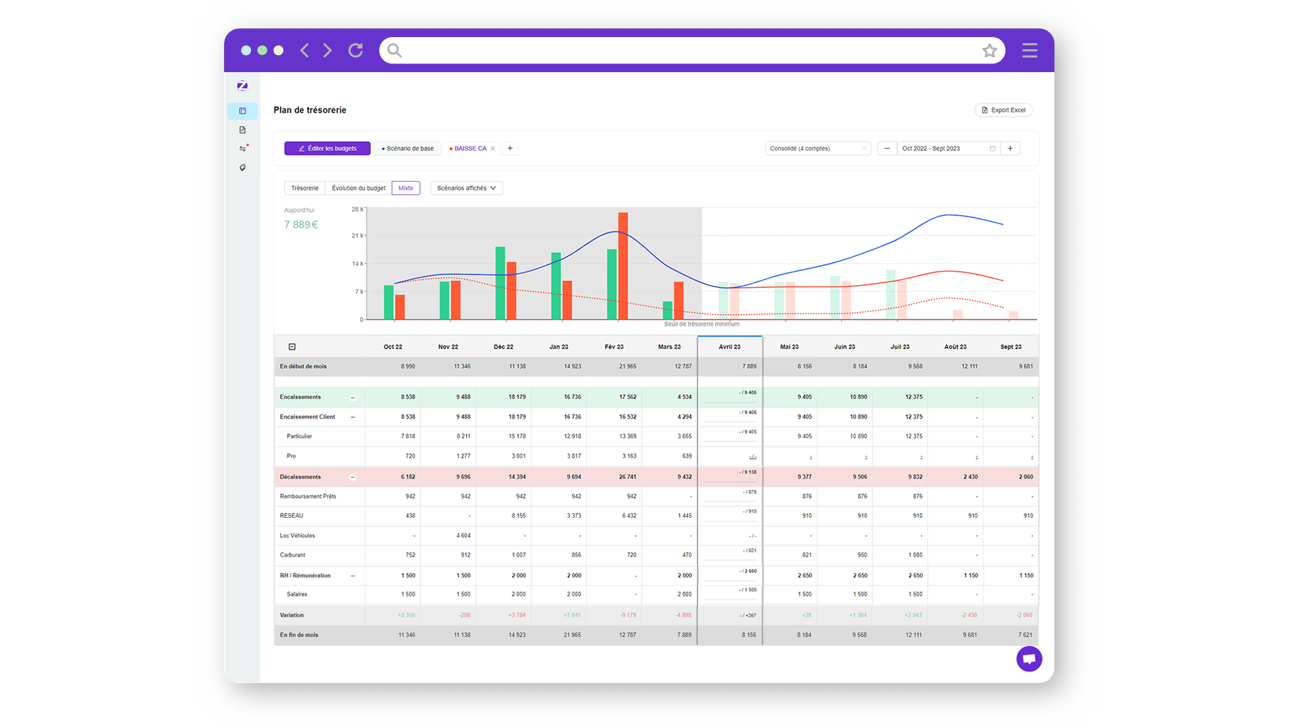The image size is (1295, 728).
Task: Open the chat support bubble
Action: [x=1029, y=659]
